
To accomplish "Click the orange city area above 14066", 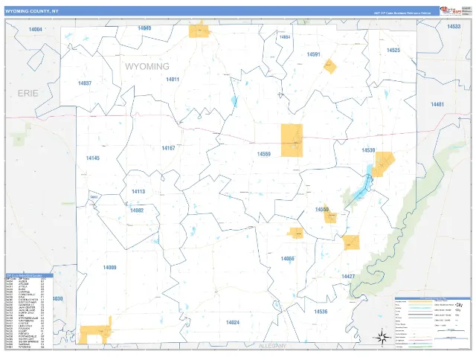I will 295,233.
